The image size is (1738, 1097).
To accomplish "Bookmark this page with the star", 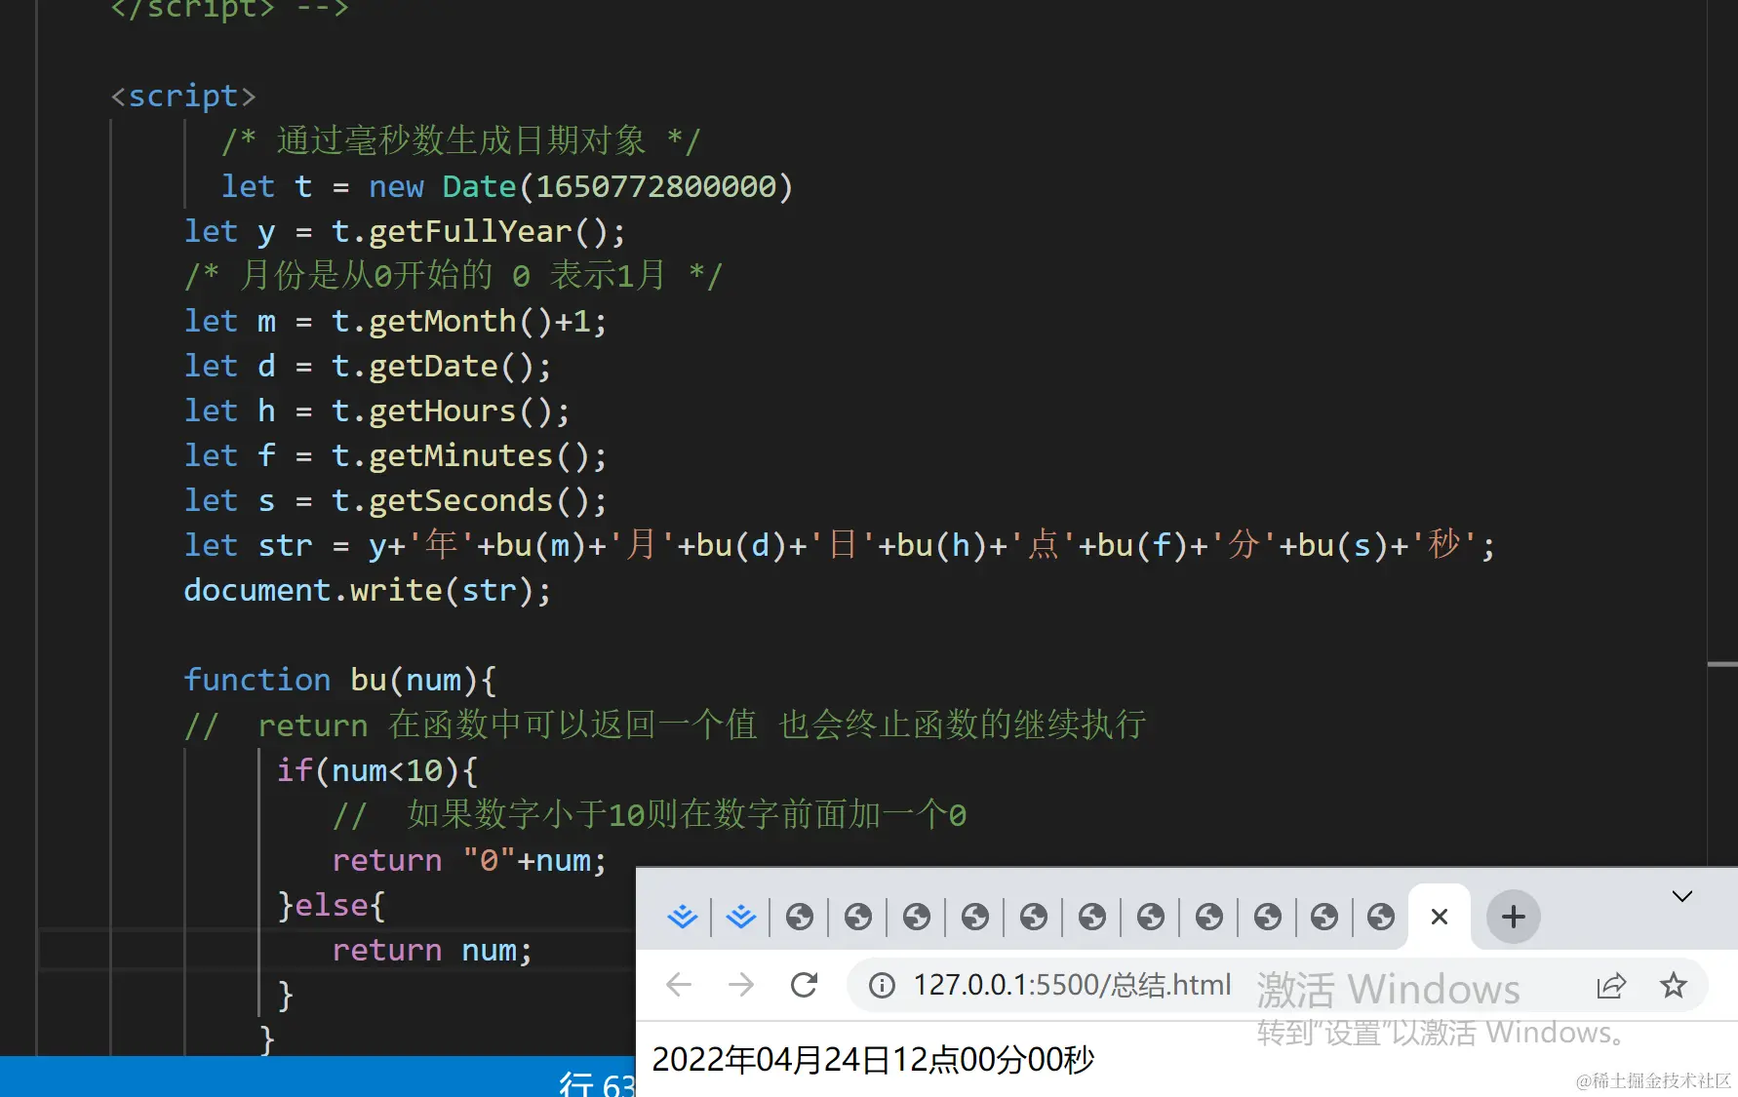I will pyautogui.click(x=1674, y=985).
